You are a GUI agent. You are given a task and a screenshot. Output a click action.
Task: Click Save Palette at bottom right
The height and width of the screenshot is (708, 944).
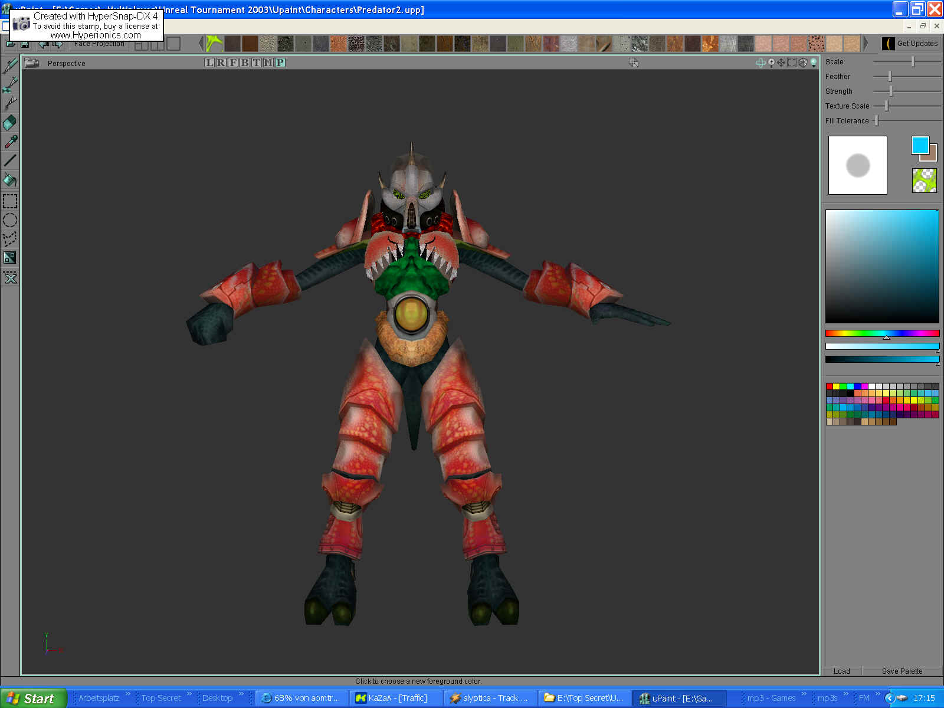pyautogui.click(x=902, y=671)
